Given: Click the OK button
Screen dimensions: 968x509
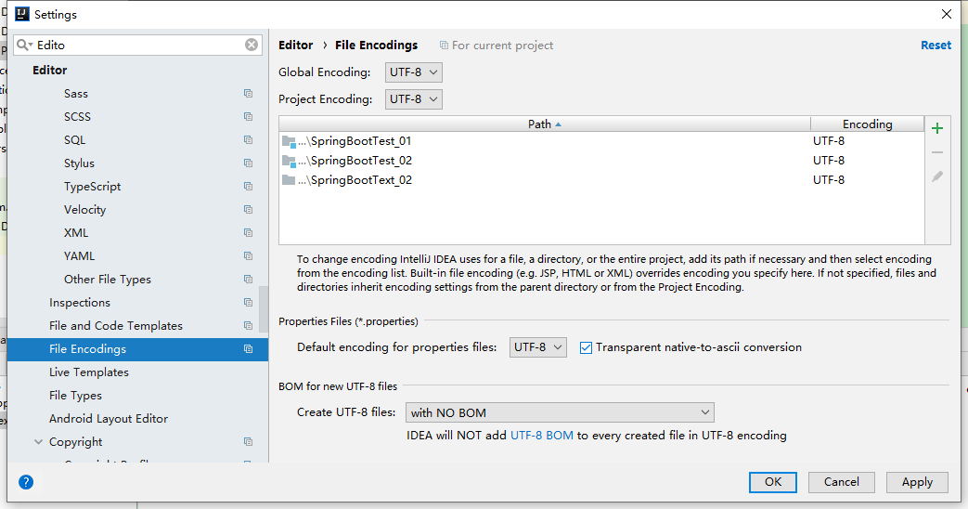Looking at the screenshot, I should (773, 482).
